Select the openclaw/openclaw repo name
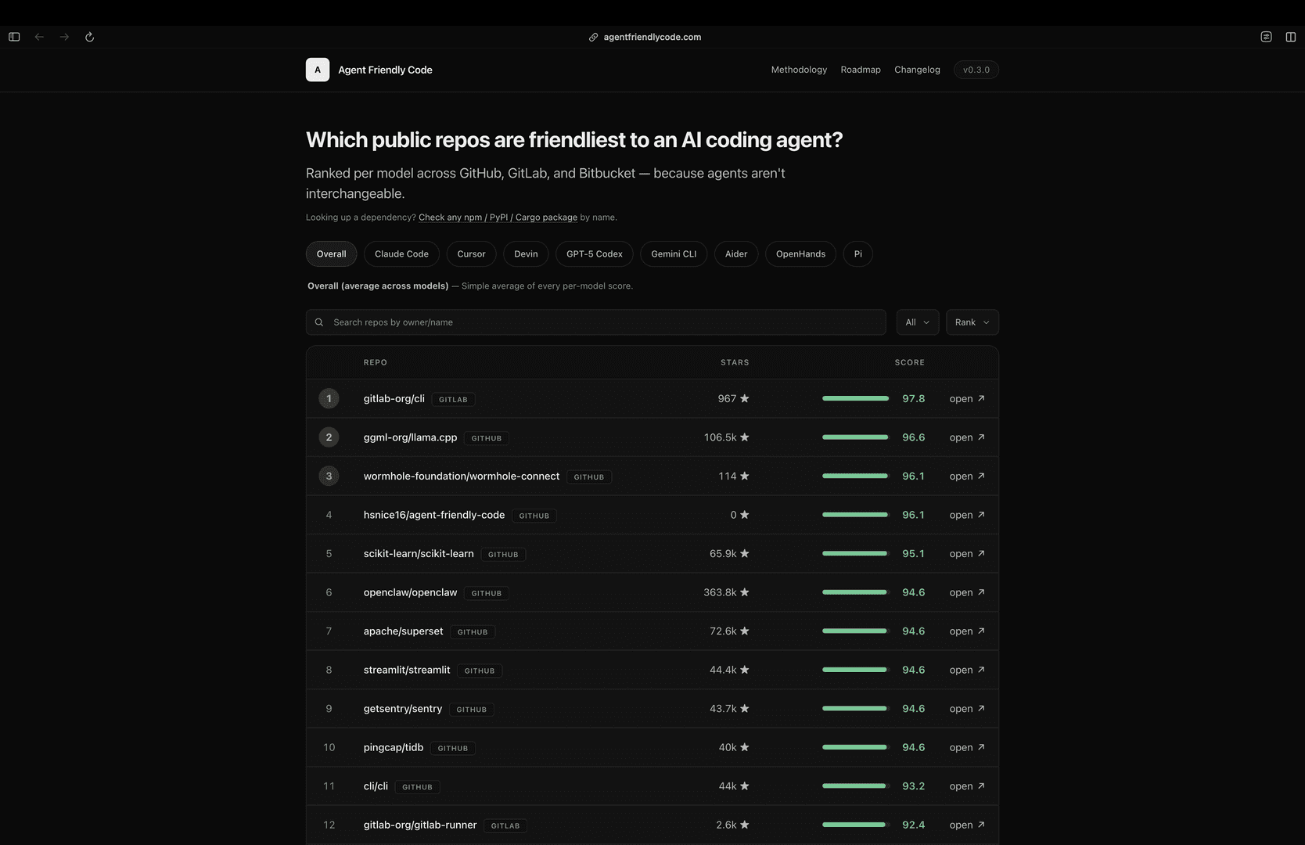1305x845 pixels. coord(410,592)
